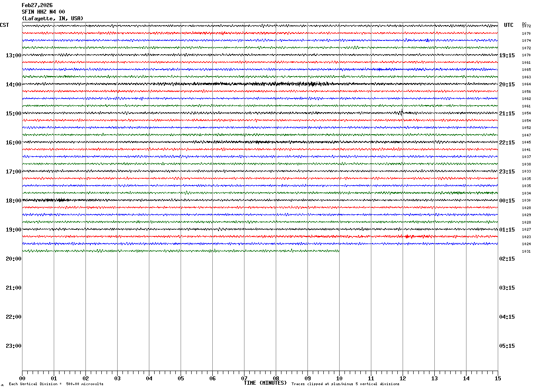Viewport: 533px width, 390px height.
Task: Click the 01:15 UTC time label
Action: (x=507, y=230)
